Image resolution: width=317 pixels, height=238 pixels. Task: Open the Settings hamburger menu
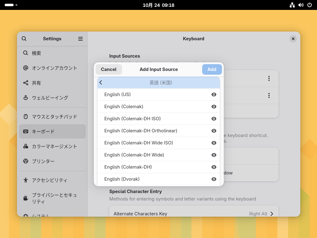point(80,39)
